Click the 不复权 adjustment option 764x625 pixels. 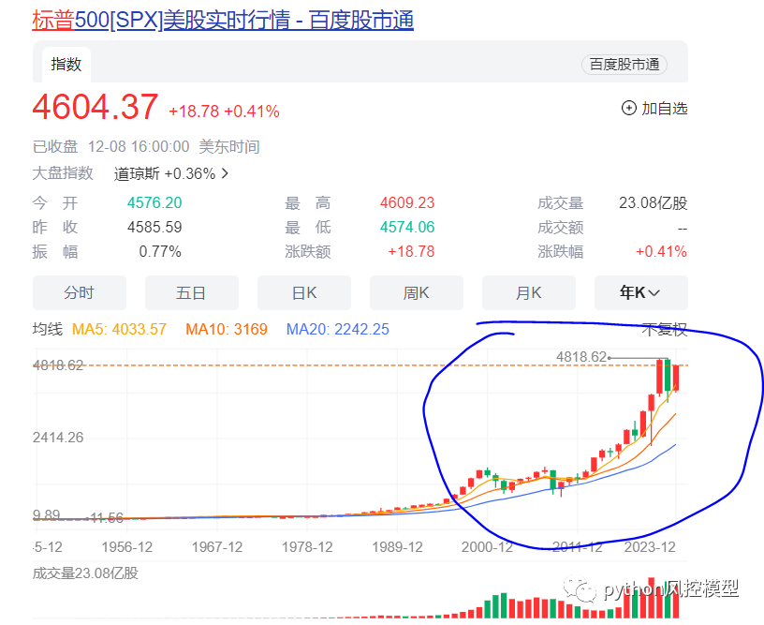[664, 330]
